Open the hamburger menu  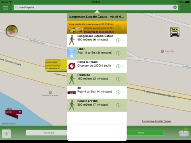pos(6,8)
